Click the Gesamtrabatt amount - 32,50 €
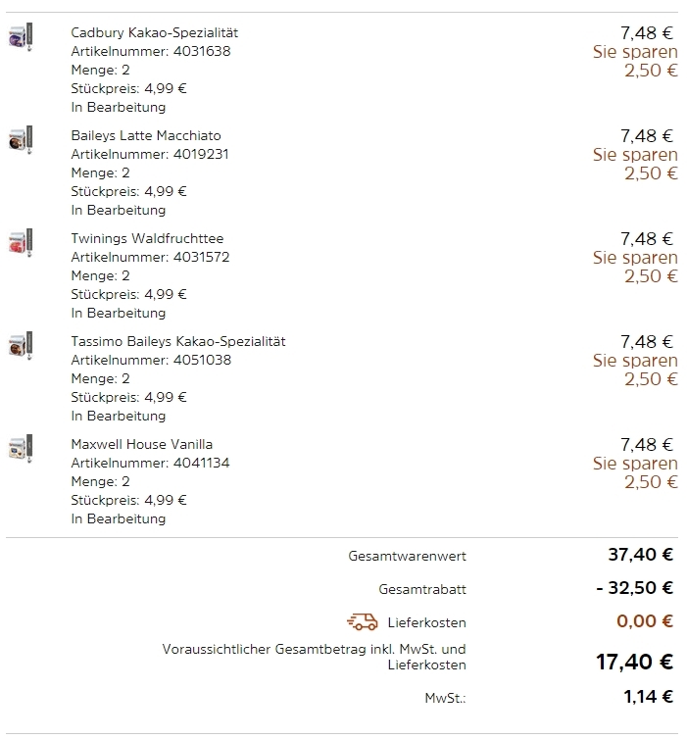This screenshot has width=687, height=739. pyautogui.click(x=634, y=588)
